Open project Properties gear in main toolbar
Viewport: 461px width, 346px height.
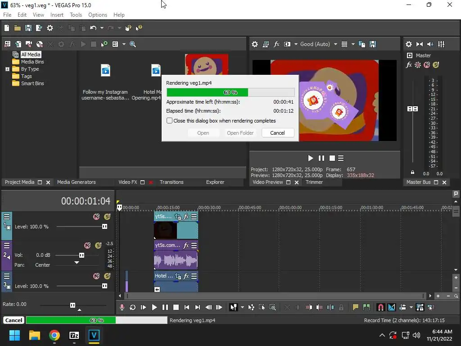pyautogui.click(x=50, y=28)
